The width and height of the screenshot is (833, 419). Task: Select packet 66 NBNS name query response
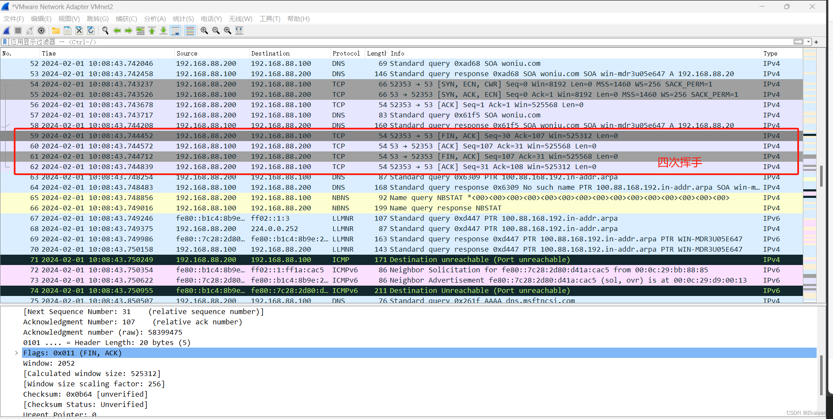(401, 208)
